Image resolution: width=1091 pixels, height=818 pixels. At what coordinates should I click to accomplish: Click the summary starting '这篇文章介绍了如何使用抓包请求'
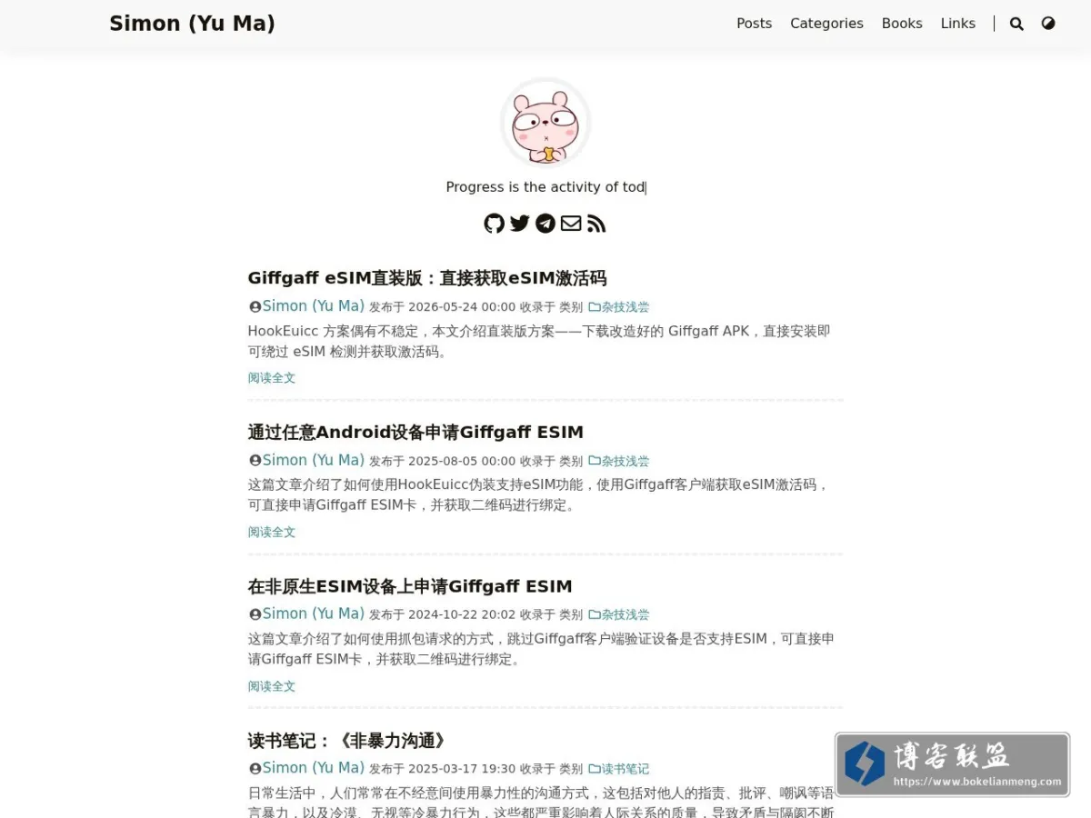pyautogui.click(x=542, y=649)
